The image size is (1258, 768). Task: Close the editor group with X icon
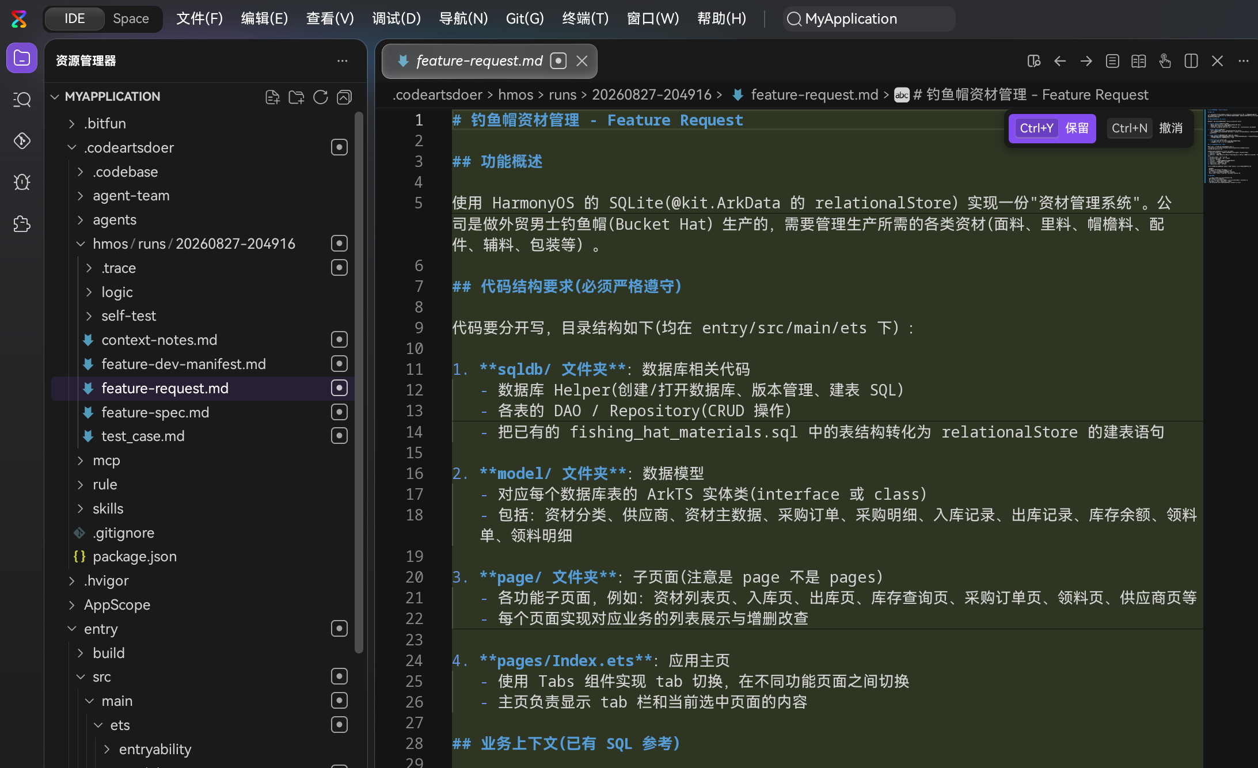(1217, 61)
